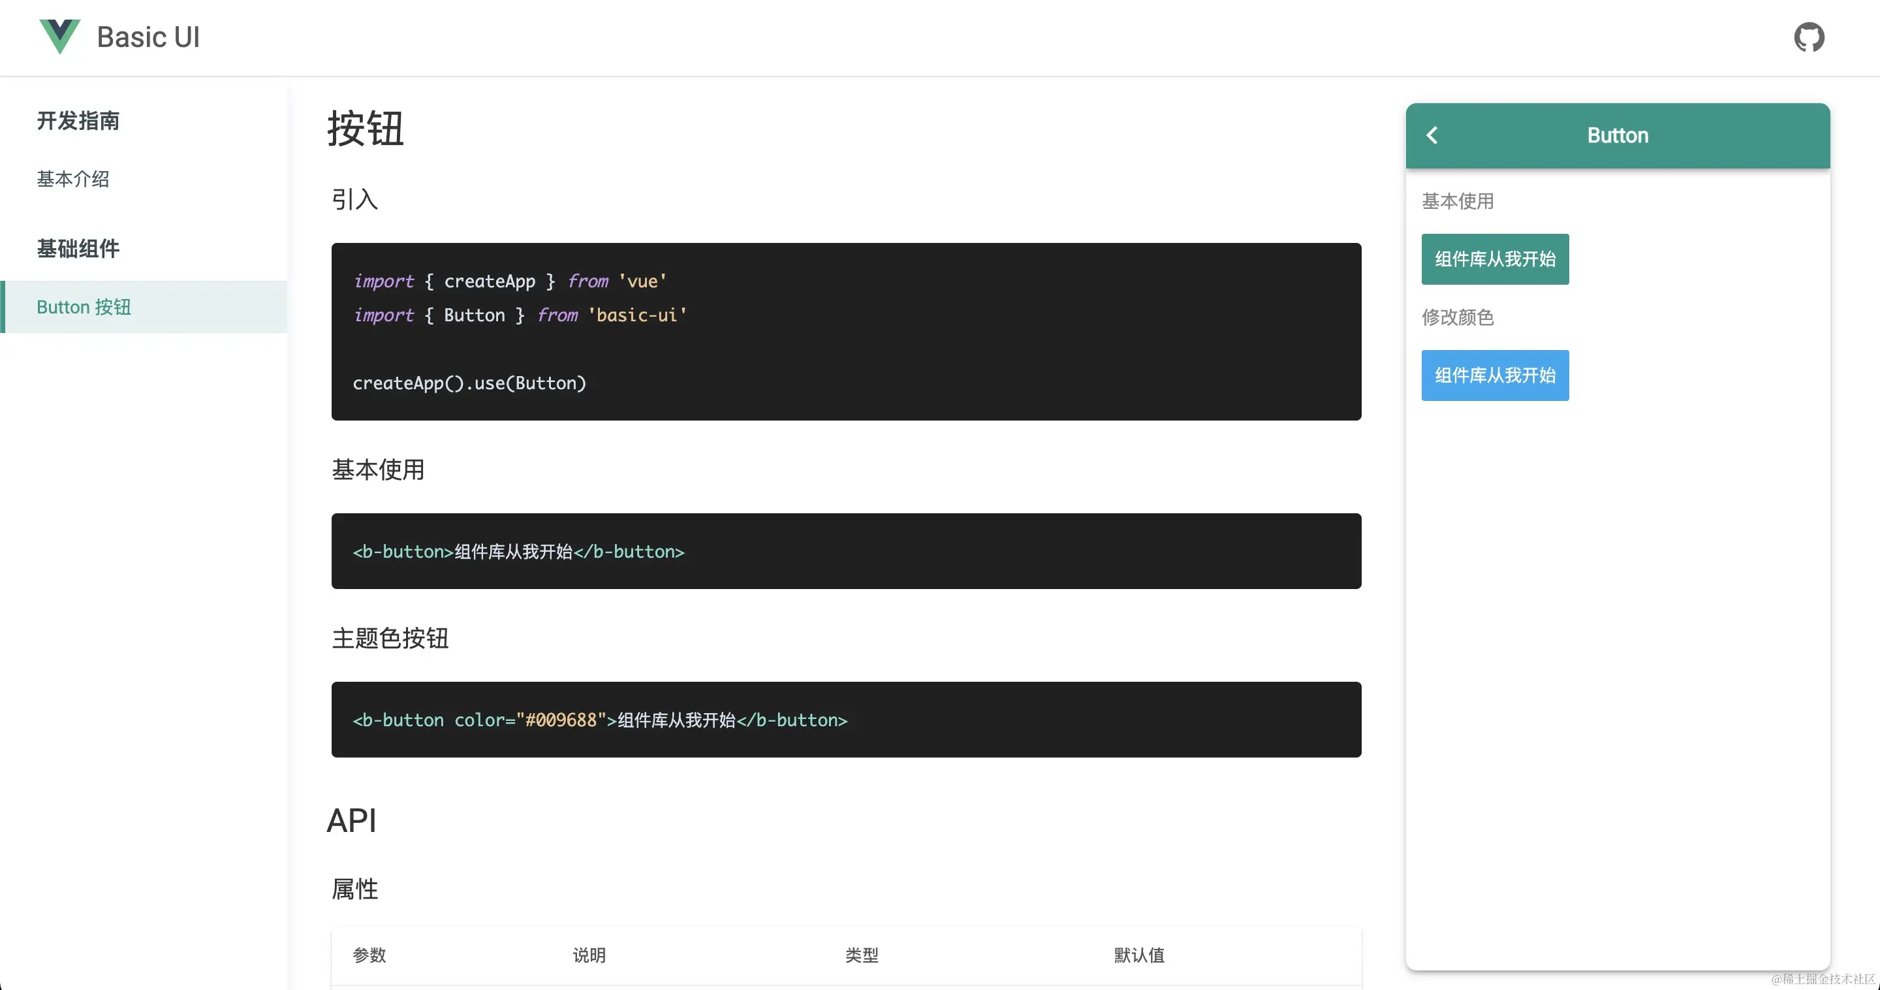Click the 基础组件 sidebar heading
Viewport: 1880px width, 990px height.
78,249
